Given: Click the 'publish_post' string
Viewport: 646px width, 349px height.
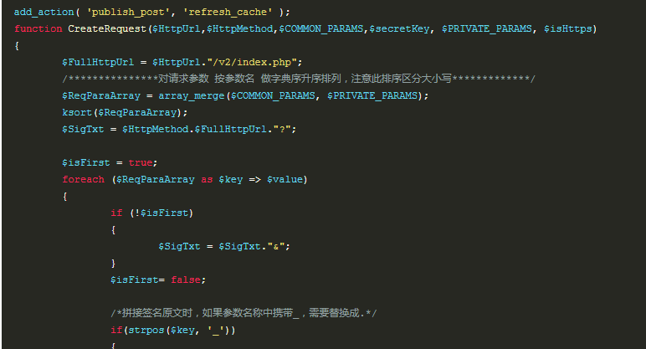Looking at the screenshot, I should coord(128,12).
